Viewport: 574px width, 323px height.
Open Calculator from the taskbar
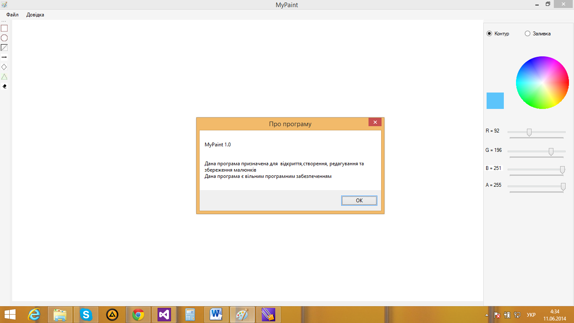click(x=190, y=315)
